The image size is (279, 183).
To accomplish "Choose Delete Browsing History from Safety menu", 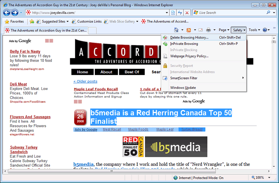I will click(x=204, y=38).
